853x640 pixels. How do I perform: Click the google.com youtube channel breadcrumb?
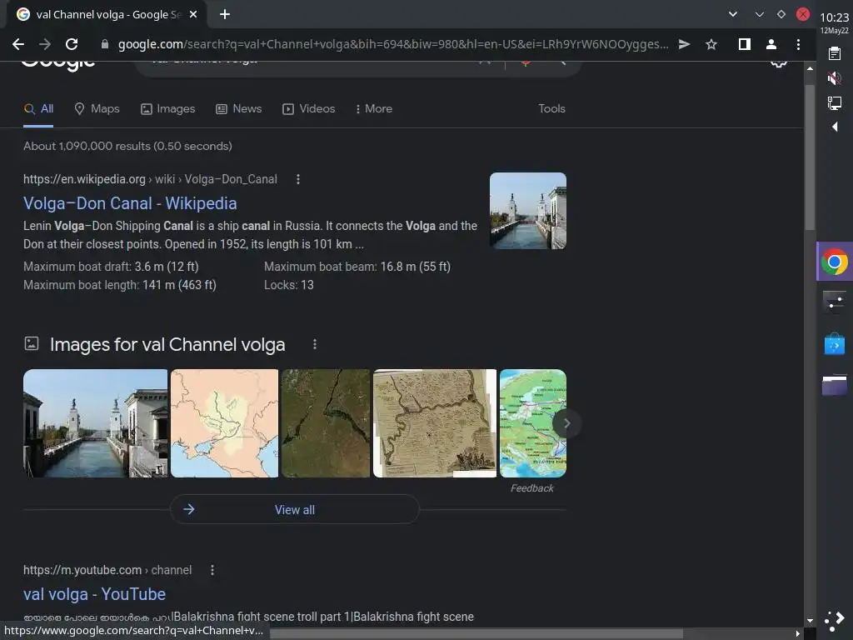pyautogui.click(x=107, y=570)
